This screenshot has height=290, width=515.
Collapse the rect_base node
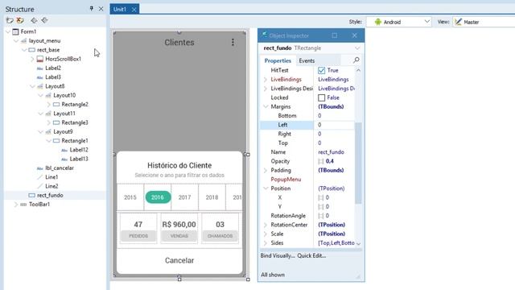24,50
